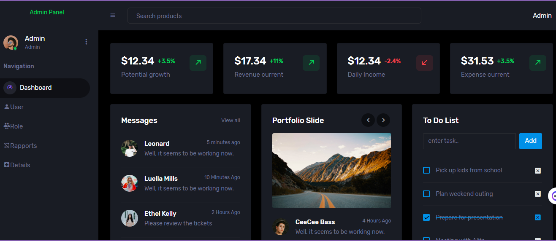
Task: Open the Admin menu in the top bar
Action: [x=542, y=16]
